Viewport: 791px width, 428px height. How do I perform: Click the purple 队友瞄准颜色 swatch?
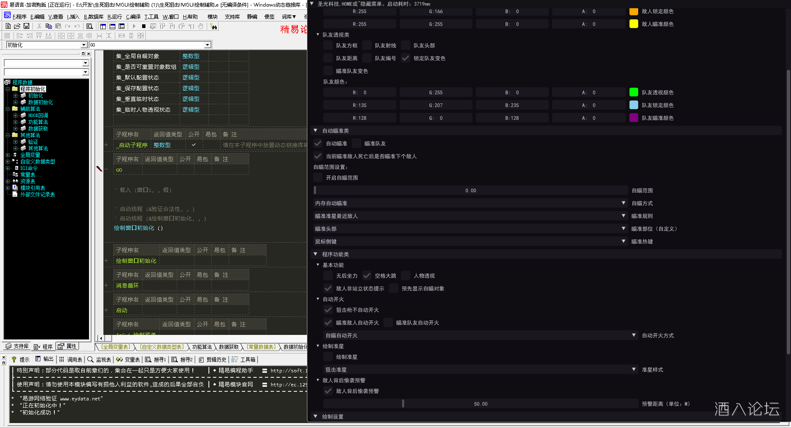(x=634, y=118)
